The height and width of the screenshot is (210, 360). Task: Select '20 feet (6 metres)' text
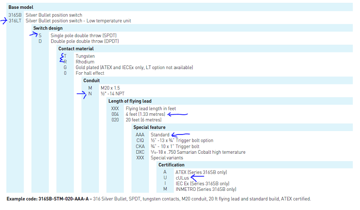click(144, 120)
